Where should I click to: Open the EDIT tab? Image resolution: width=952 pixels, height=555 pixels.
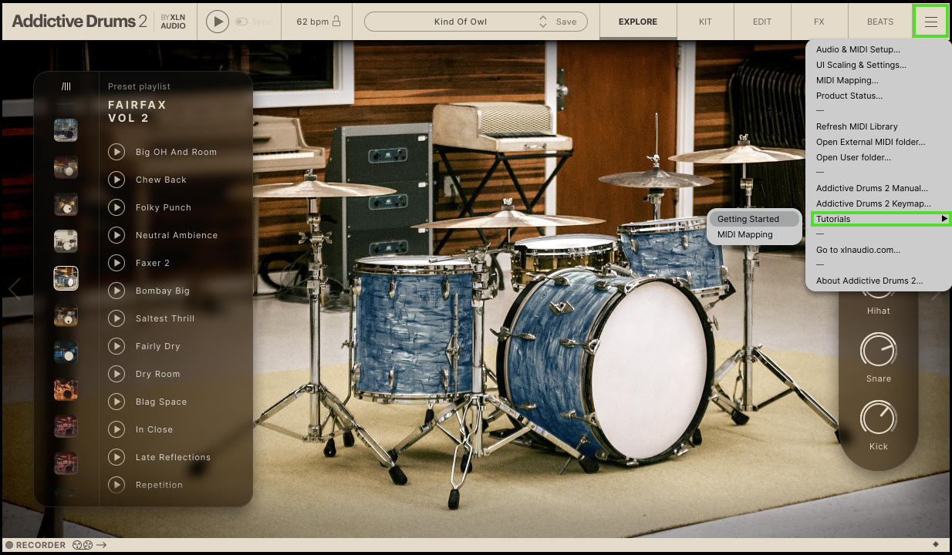(762, 22)
